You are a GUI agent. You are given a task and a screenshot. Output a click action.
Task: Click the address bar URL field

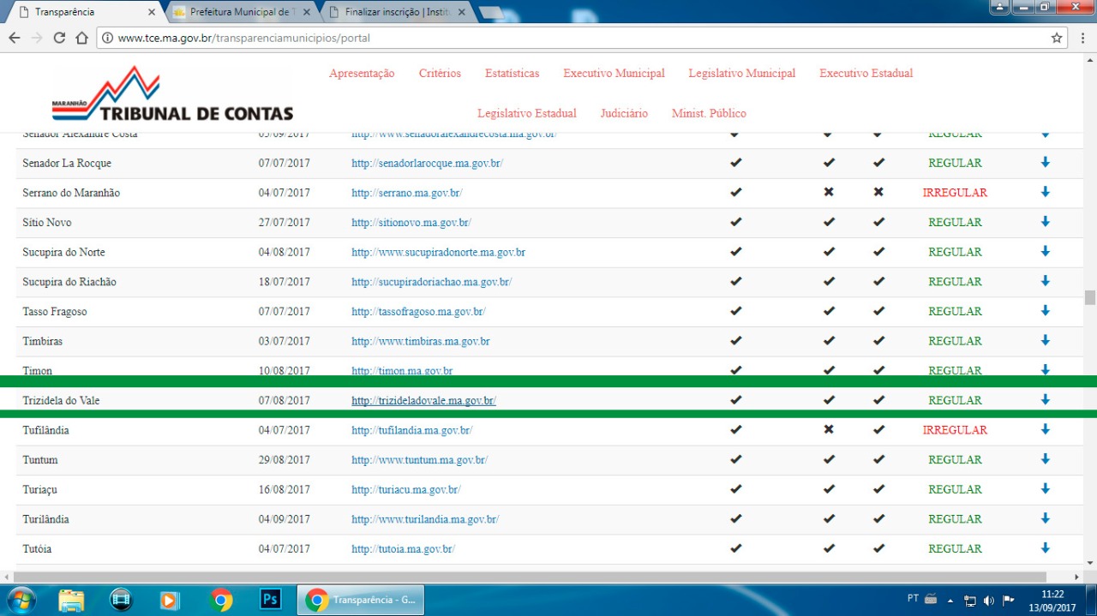pos(566,38)
